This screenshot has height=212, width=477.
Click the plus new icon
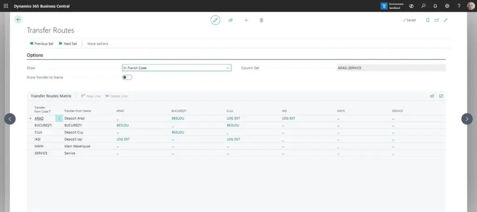coord(246,20)
